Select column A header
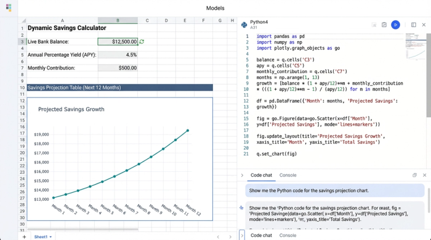 click(62, 20)
